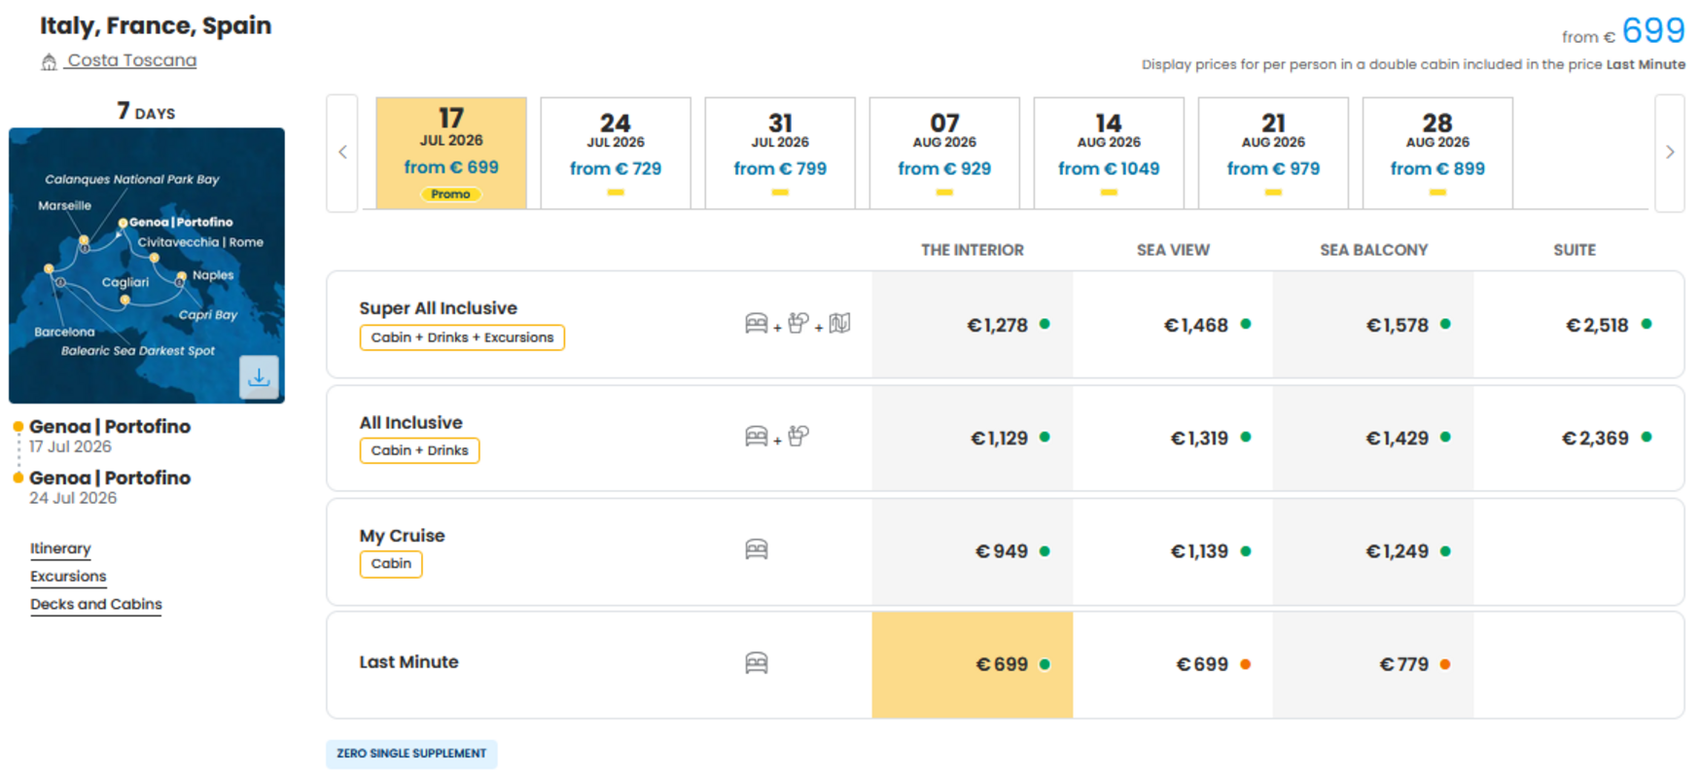Click the bed icon in All Inclusive row
Screen dimensions: 1700x778
tap(757, 437)
